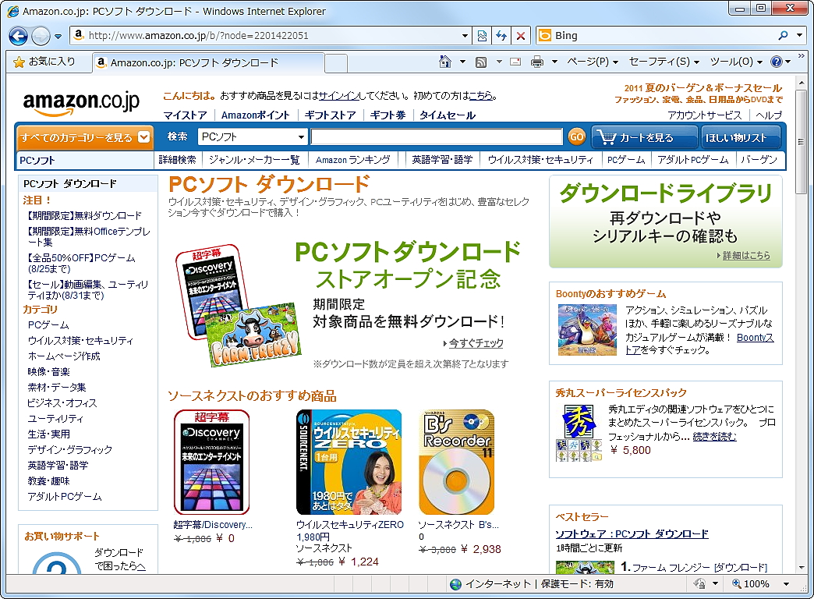
Task: Click the compatibility view icon in the address bar
Action: coord(483,35)
